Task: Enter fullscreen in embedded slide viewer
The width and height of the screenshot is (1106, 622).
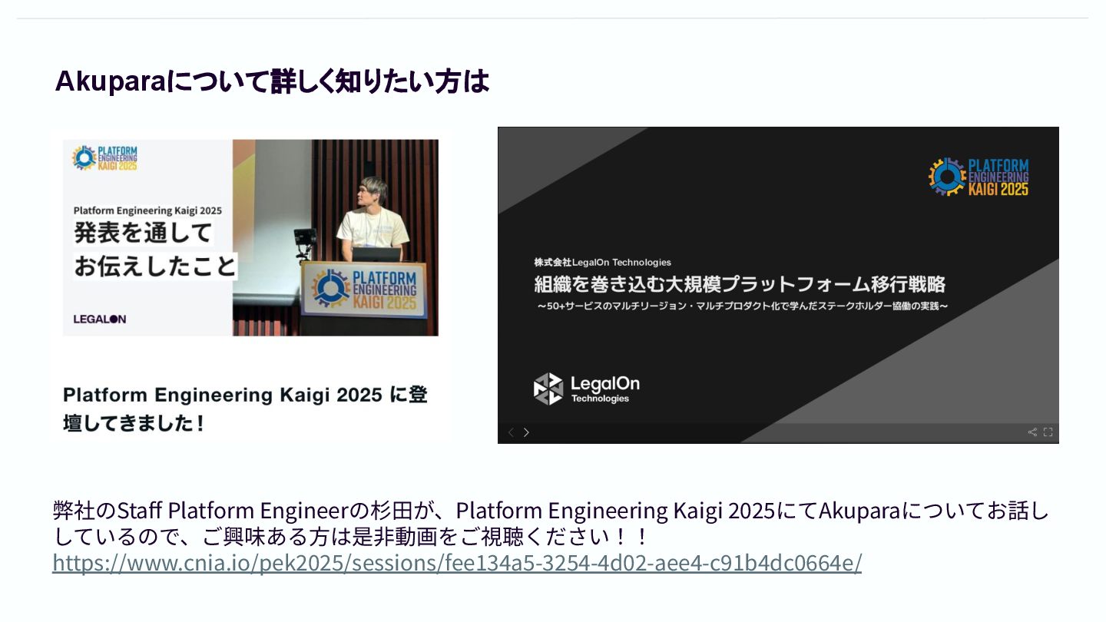Action: click(x=1048, y=432)
